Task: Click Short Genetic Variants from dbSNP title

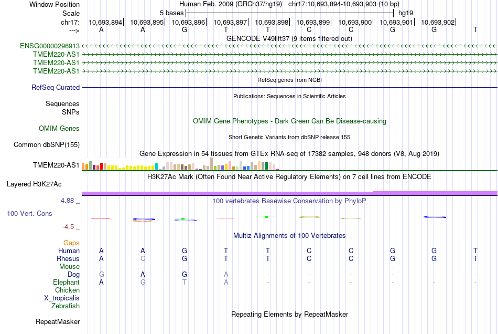Action: 289,137
